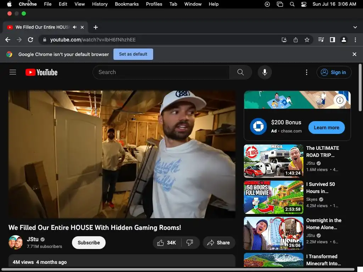The width and height of the screenshot is (363, 272).
Task: Open YouTube settings three-dot menu
Action: point(307,72)
